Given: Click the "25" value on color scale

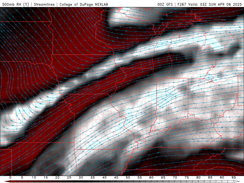Looking at the screenshot, I should [69, 178].
